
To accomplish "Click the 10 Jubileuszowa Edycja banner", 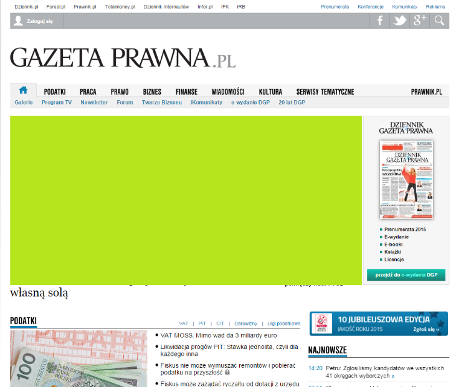I will pos(379,324).
